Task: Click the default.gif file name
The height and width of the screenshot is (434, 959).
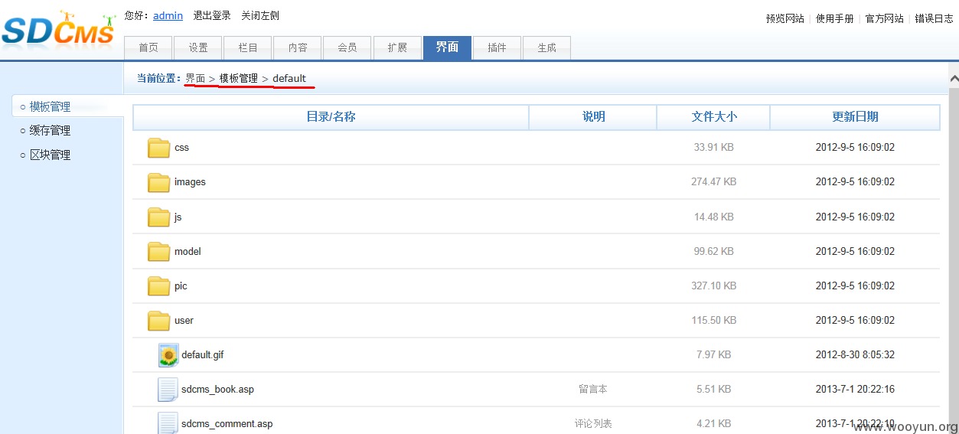Action: [203, 355]
